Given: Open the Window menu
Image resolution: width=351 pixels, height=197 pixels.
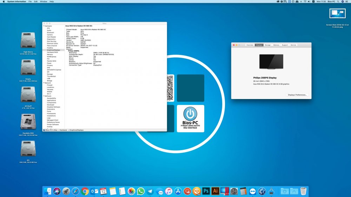Looking at the screenshot, I should coord(44,1).
